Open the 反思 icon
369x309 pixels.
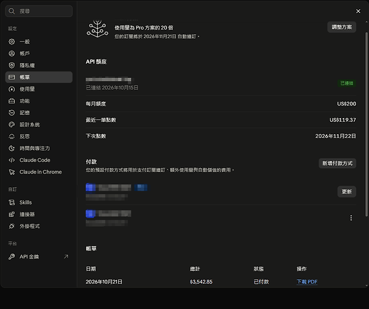(12, 137)
